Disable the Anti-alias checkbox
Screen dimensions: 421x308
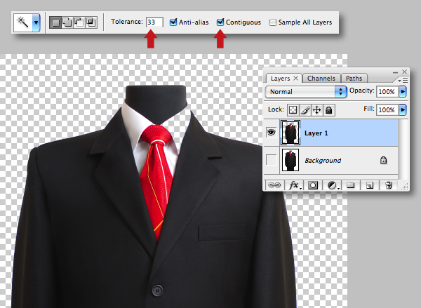coord(173,22)
